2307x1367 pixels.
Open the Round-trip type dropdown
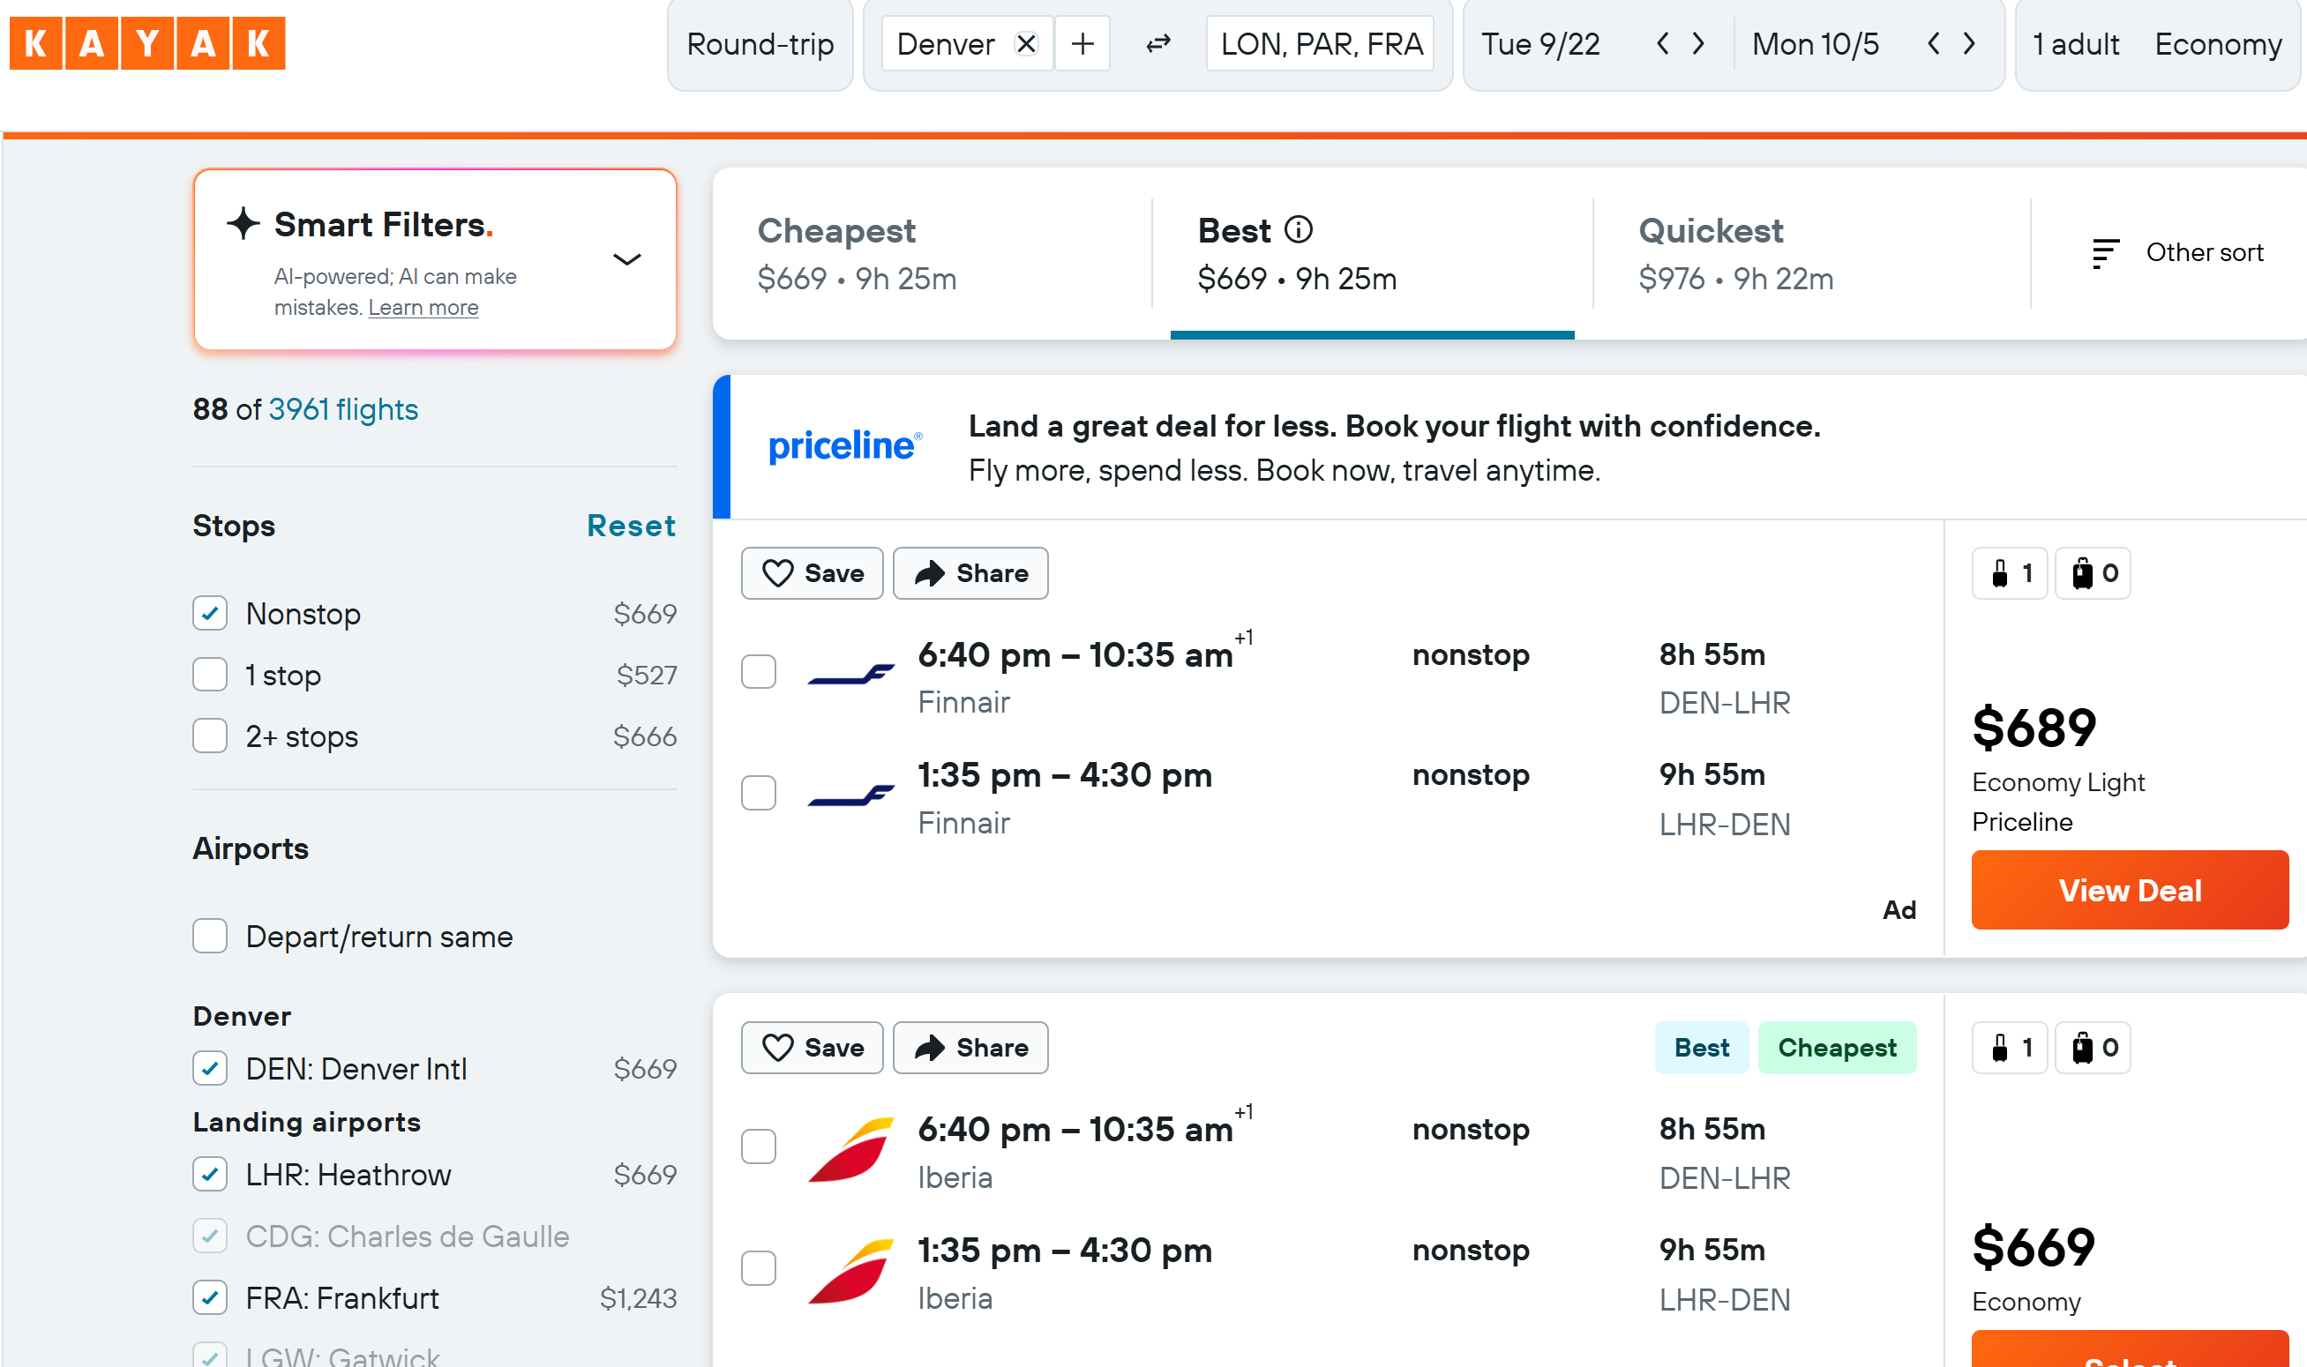(760, 44)
